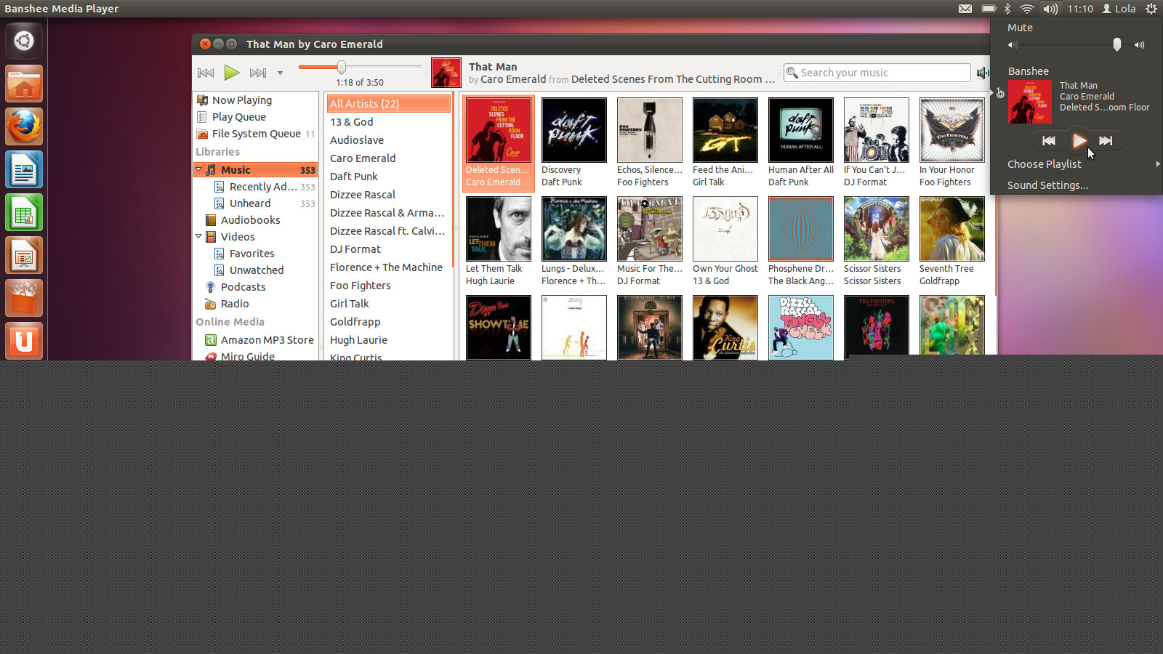Select the Scissor Sisters album cover

(x=877, y=229)
